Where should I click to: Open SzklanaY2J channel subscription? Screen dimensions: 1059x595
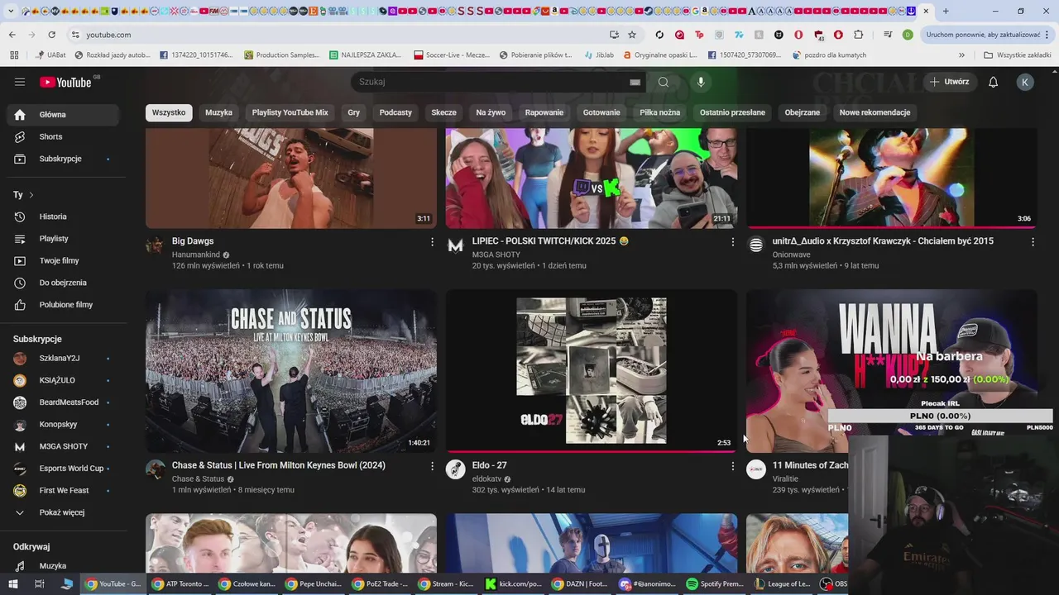(64, 358)
